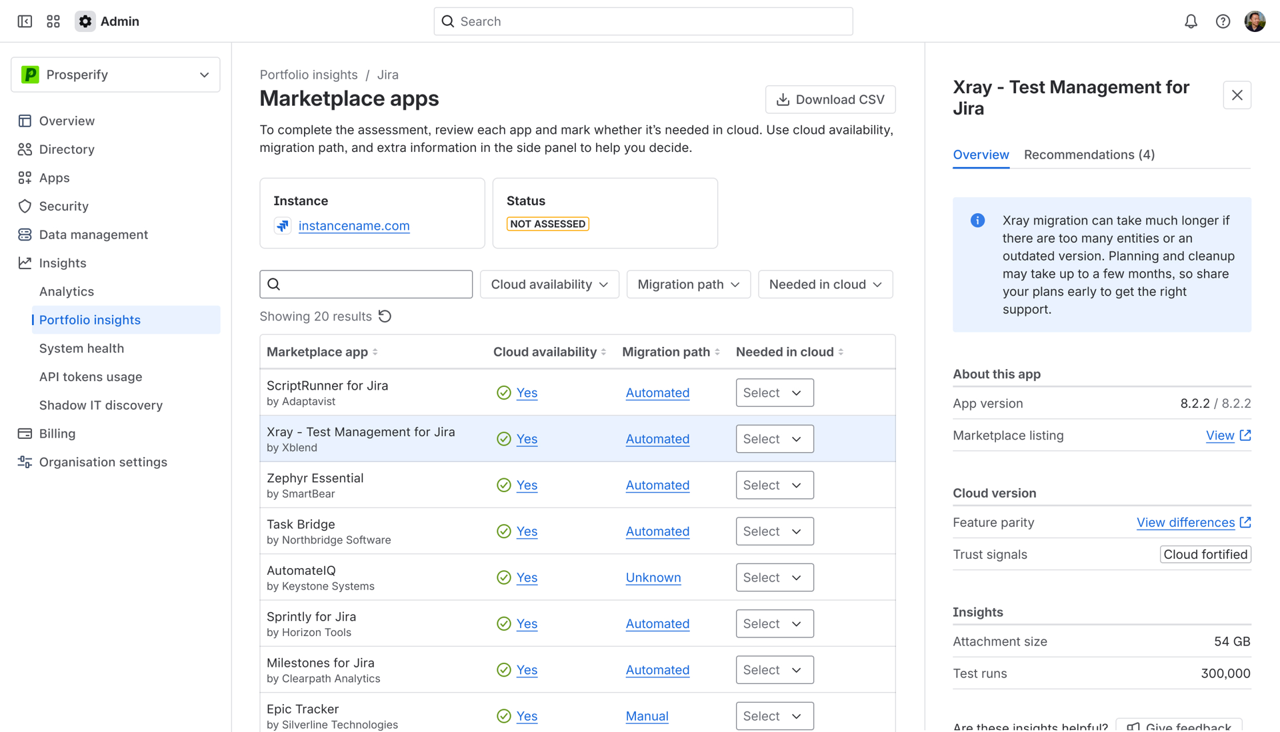
Task: Open the notifications bell icon
Action: 1191,21
